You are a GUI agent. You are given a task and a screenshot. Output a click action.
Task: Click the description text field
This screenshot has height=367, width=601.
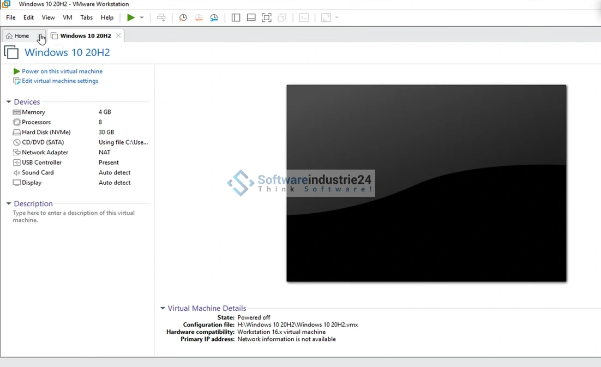point(74,216)
